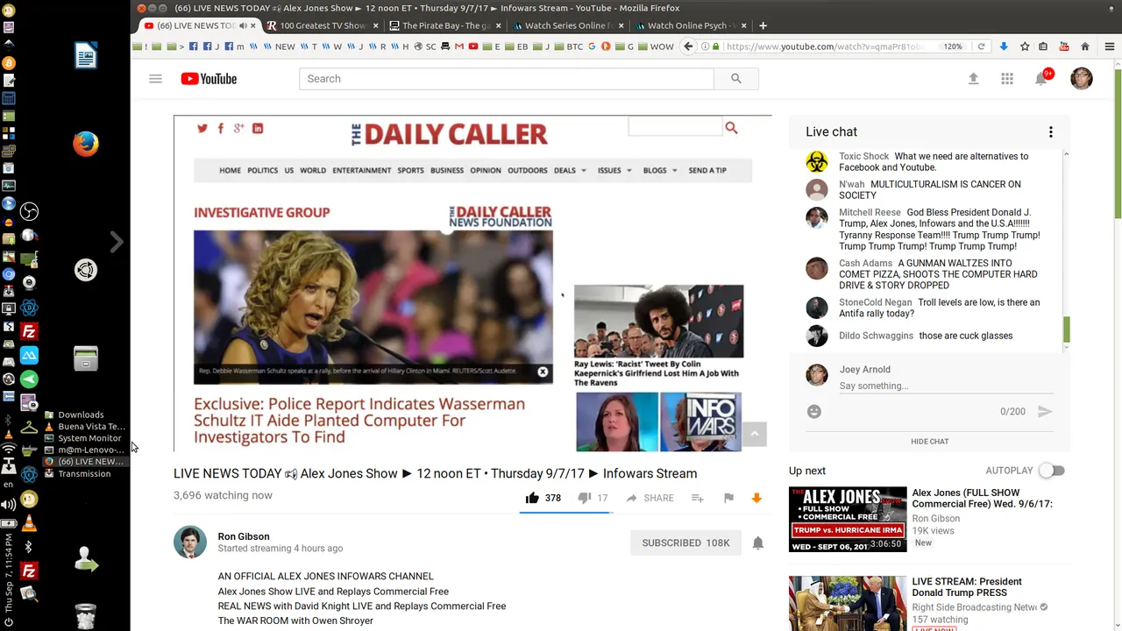Bookmark this page with the star
The height and width of the screenshot is (631, 1122).
pyautogui.click(x=1024, y=46)
